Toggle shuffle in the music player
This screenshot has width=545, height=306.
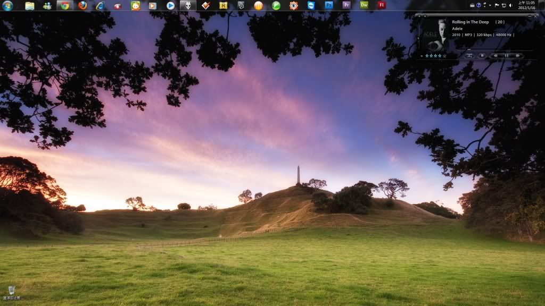click(x=469, y=55)
